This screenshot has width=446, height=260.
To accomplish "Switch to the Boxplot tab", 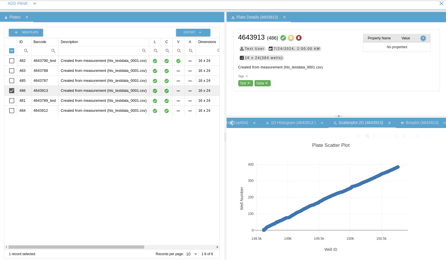I will tap(422, 123).
